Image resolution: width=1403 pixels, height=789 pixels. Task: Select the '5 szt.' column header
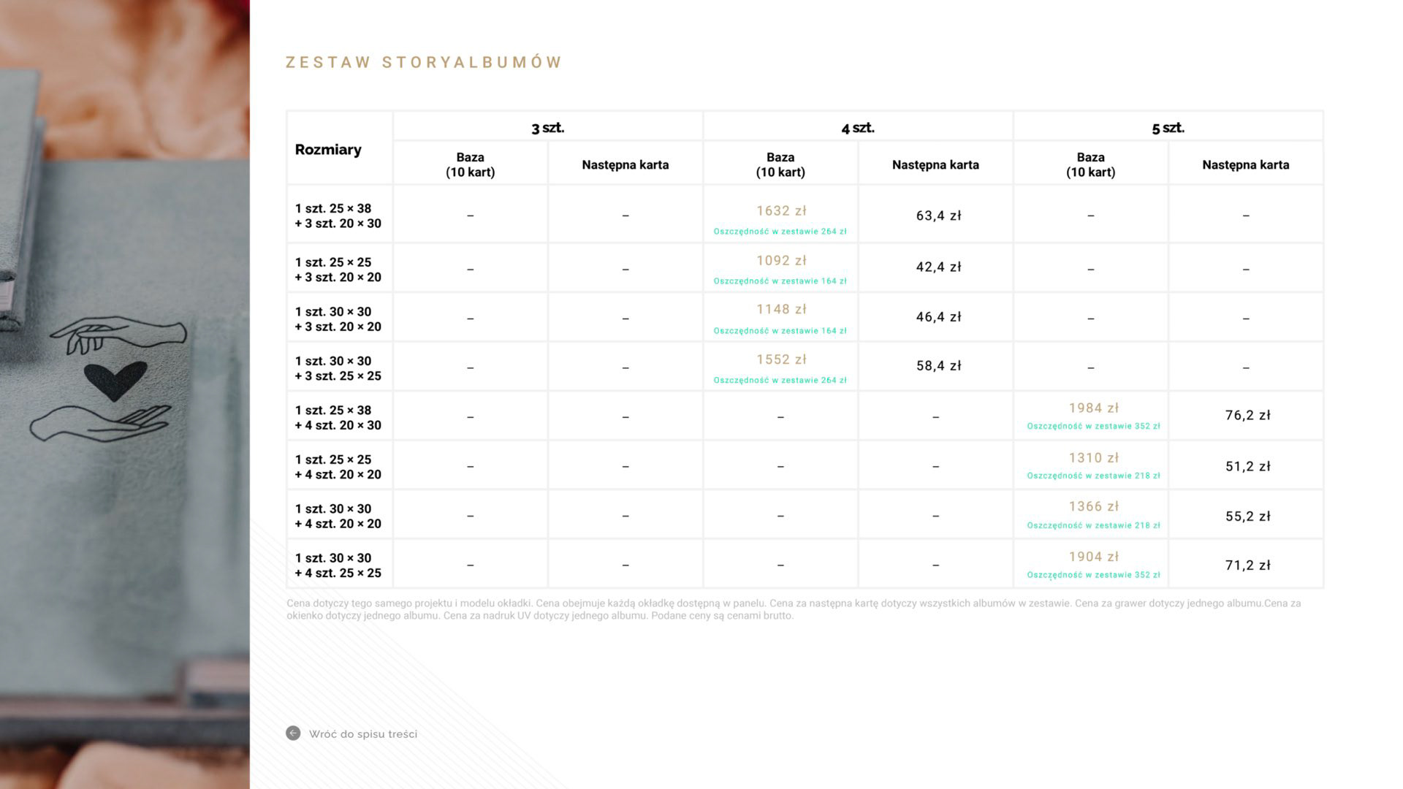click(x=1168, y=128)
